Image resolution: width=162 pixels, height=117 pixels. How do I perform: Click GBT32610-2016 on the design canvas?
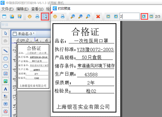click(x=39, y=57)
